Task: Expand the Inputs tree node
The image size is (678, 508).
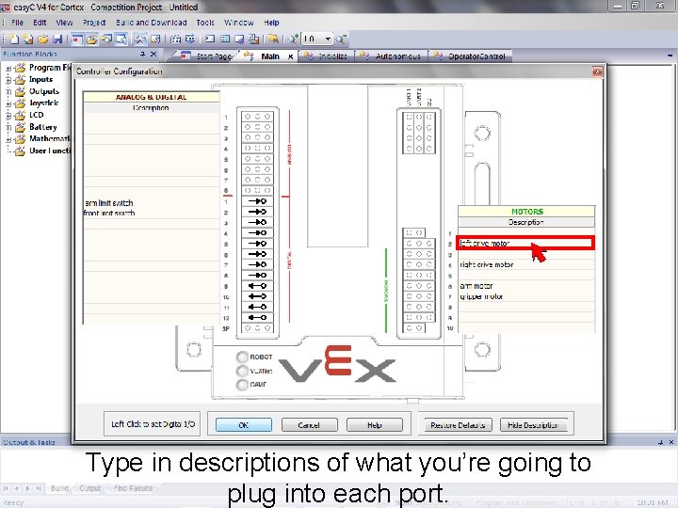Action: 8,80
